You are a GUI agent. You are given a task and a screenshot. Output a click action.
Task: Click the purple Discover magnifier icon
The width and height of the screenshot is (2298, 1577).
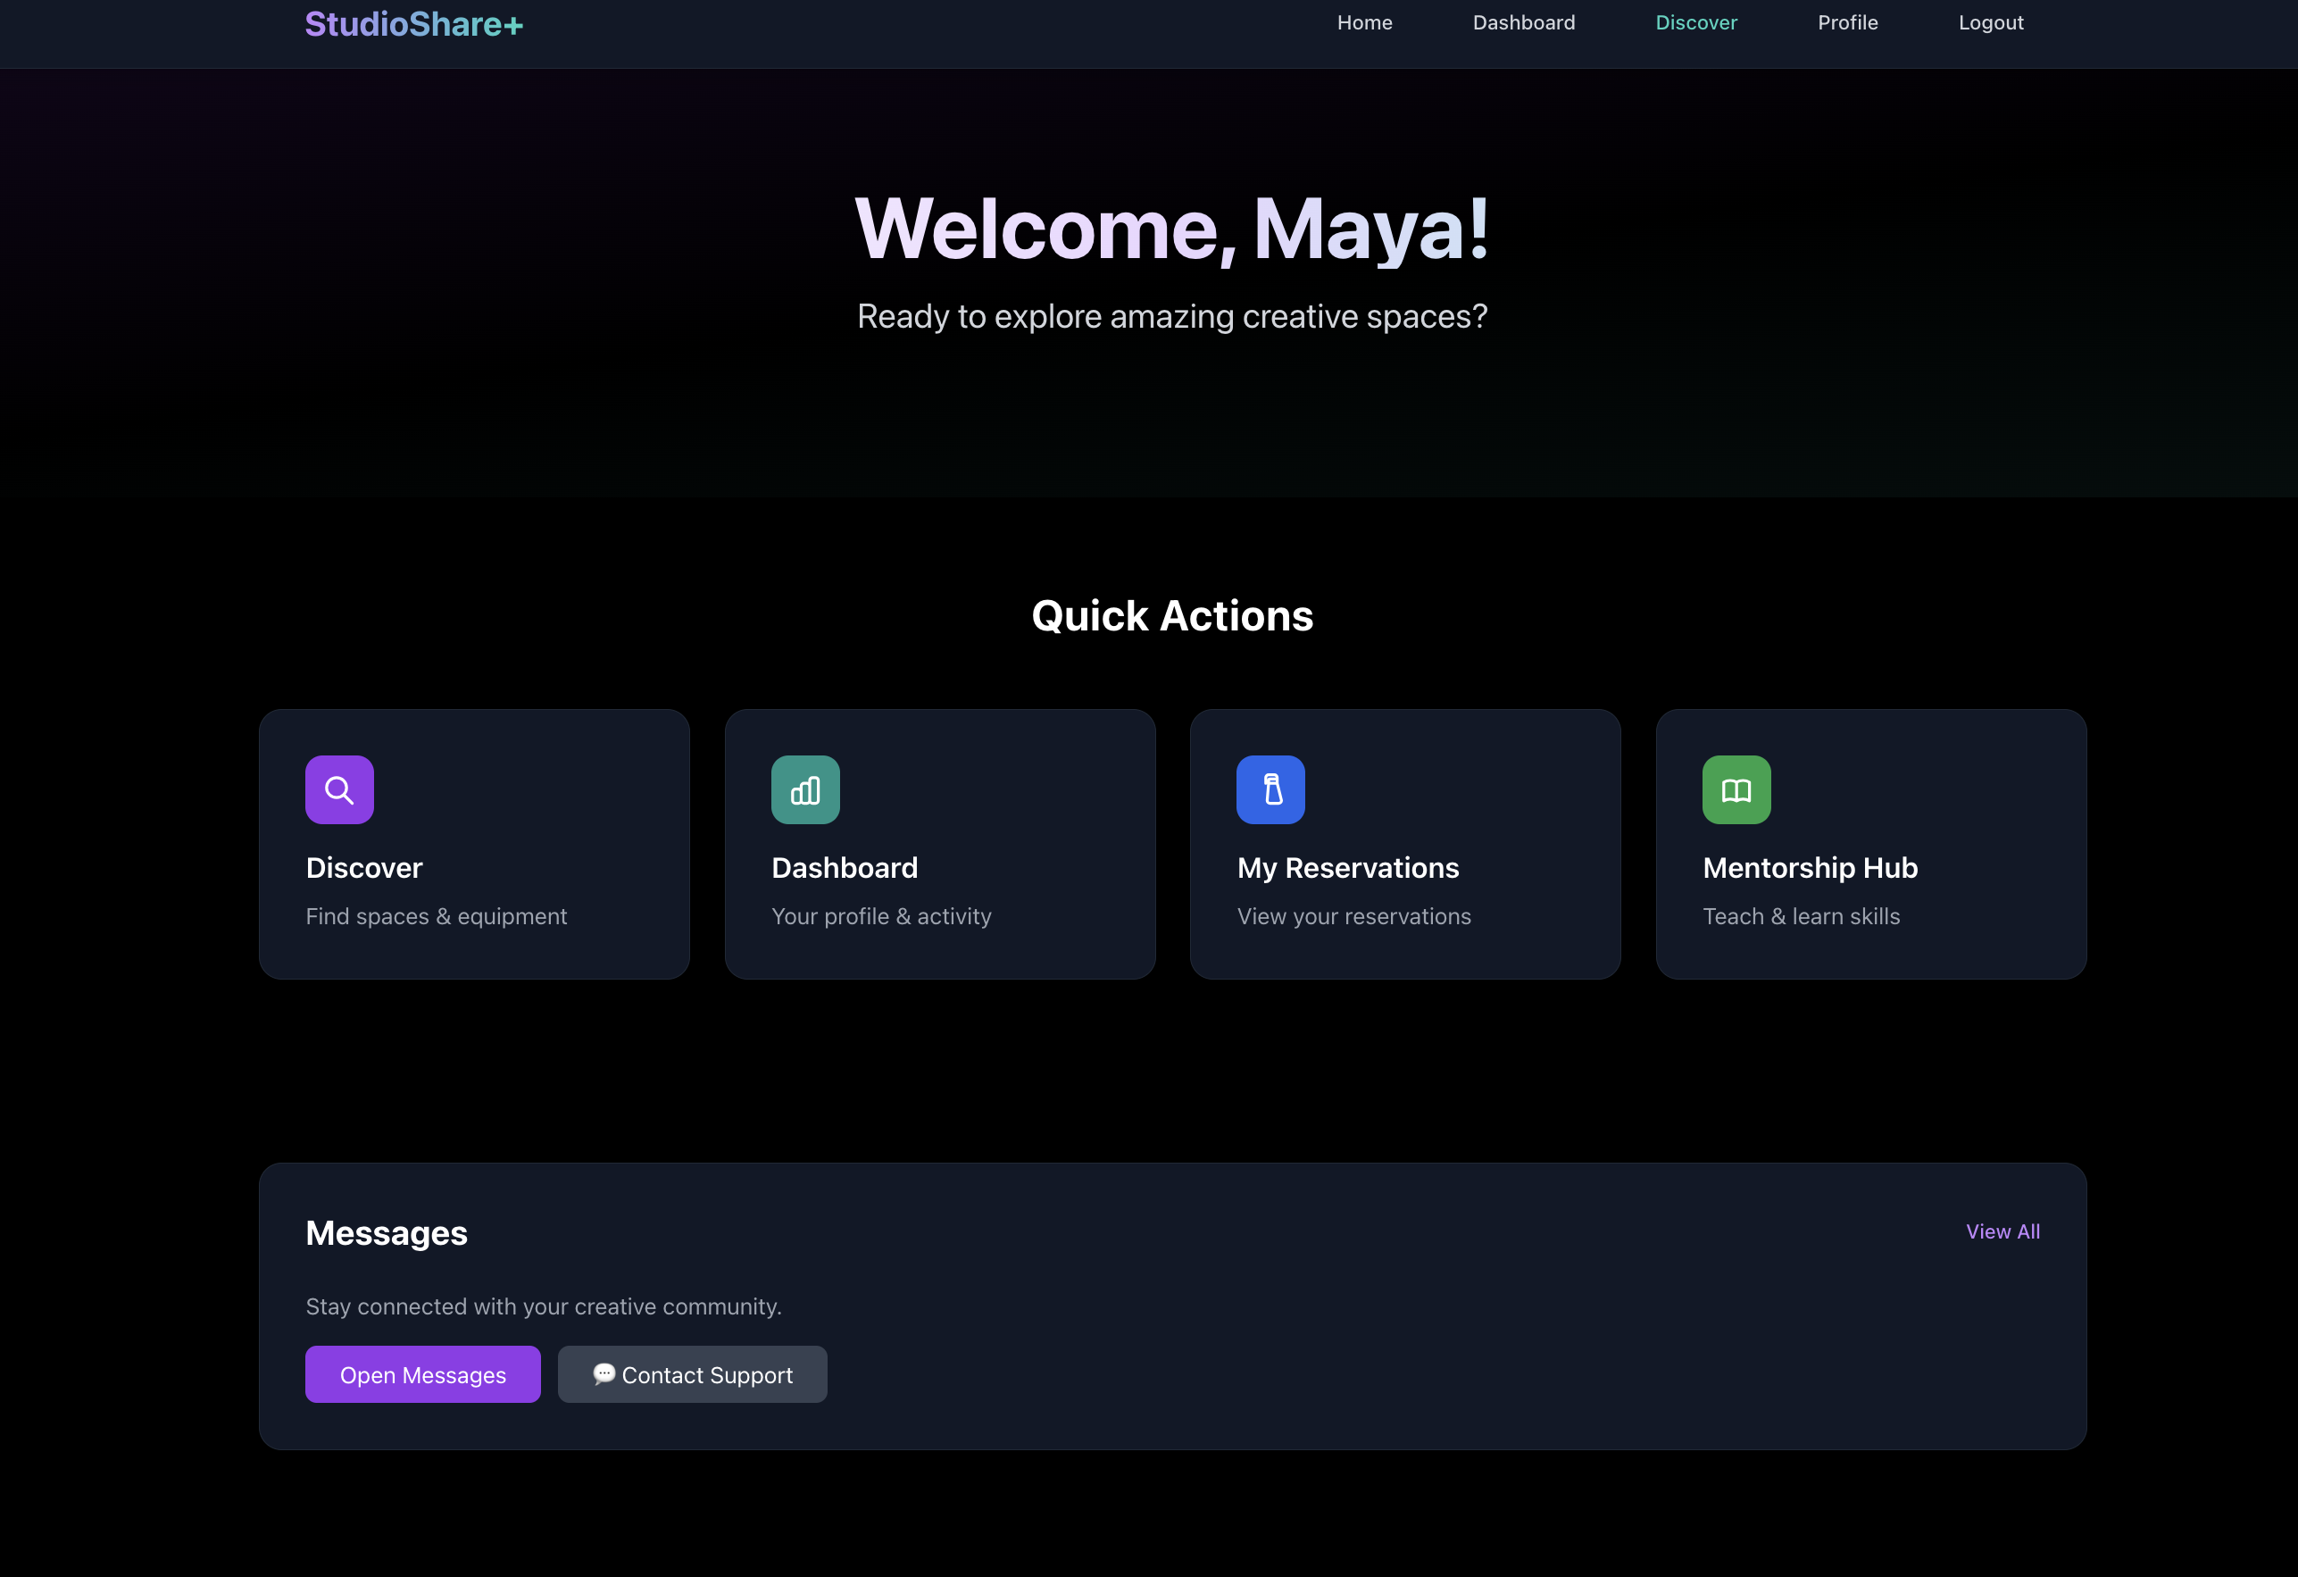pos(339,789)
